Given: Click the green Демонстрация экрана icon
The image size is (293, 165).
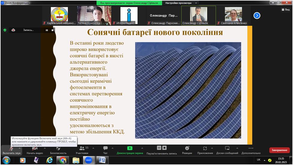Looking at the screenshot, I should point(130,148).
